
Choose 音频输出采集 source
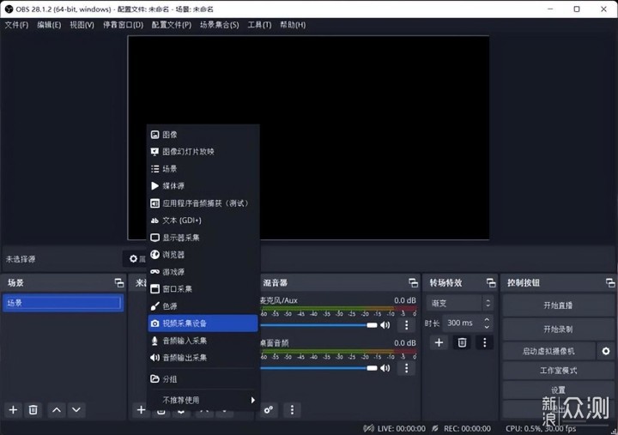click(203, 358)
